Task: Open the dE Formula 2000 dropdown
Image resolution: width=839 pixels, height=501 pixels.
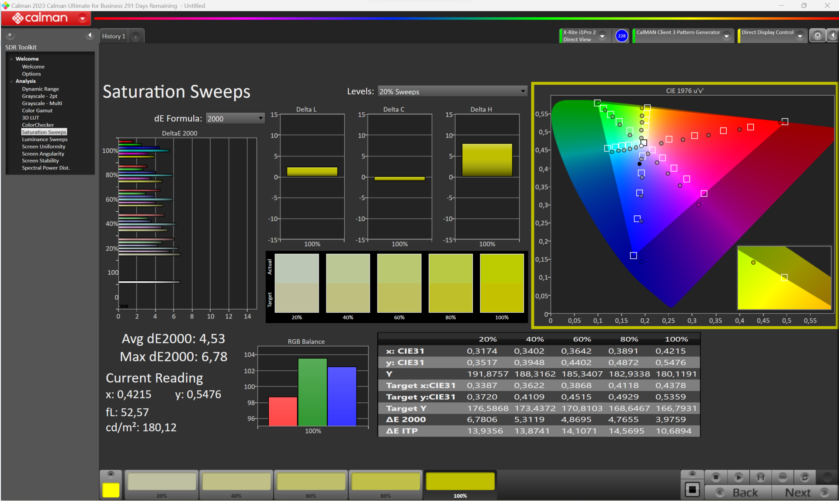Action: click(x=235, y=118)
